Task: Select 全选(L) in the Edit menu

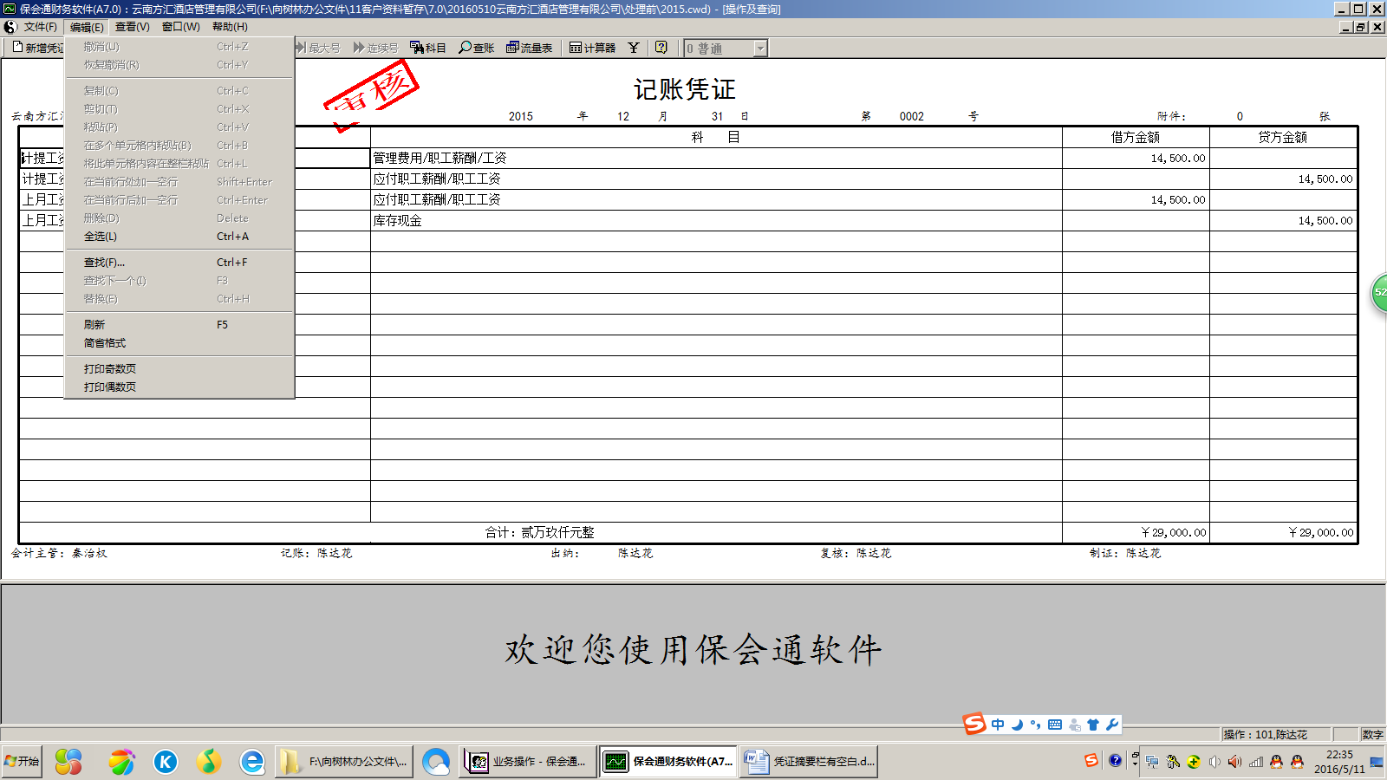Action: 98,236
